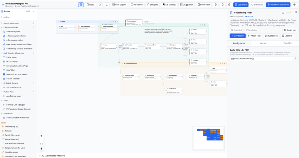The image size is (299, 158).
Task: Open help question-mark icon for e-Rechnung lesen
Action: click(x=283, y=13)
